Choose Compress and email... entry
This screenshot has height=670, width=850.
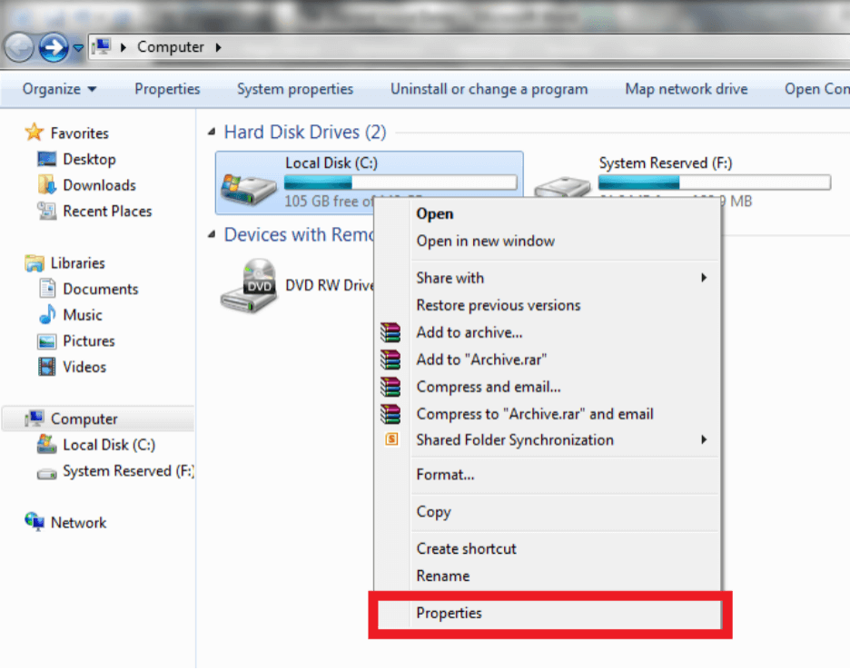tap(548, 387)
